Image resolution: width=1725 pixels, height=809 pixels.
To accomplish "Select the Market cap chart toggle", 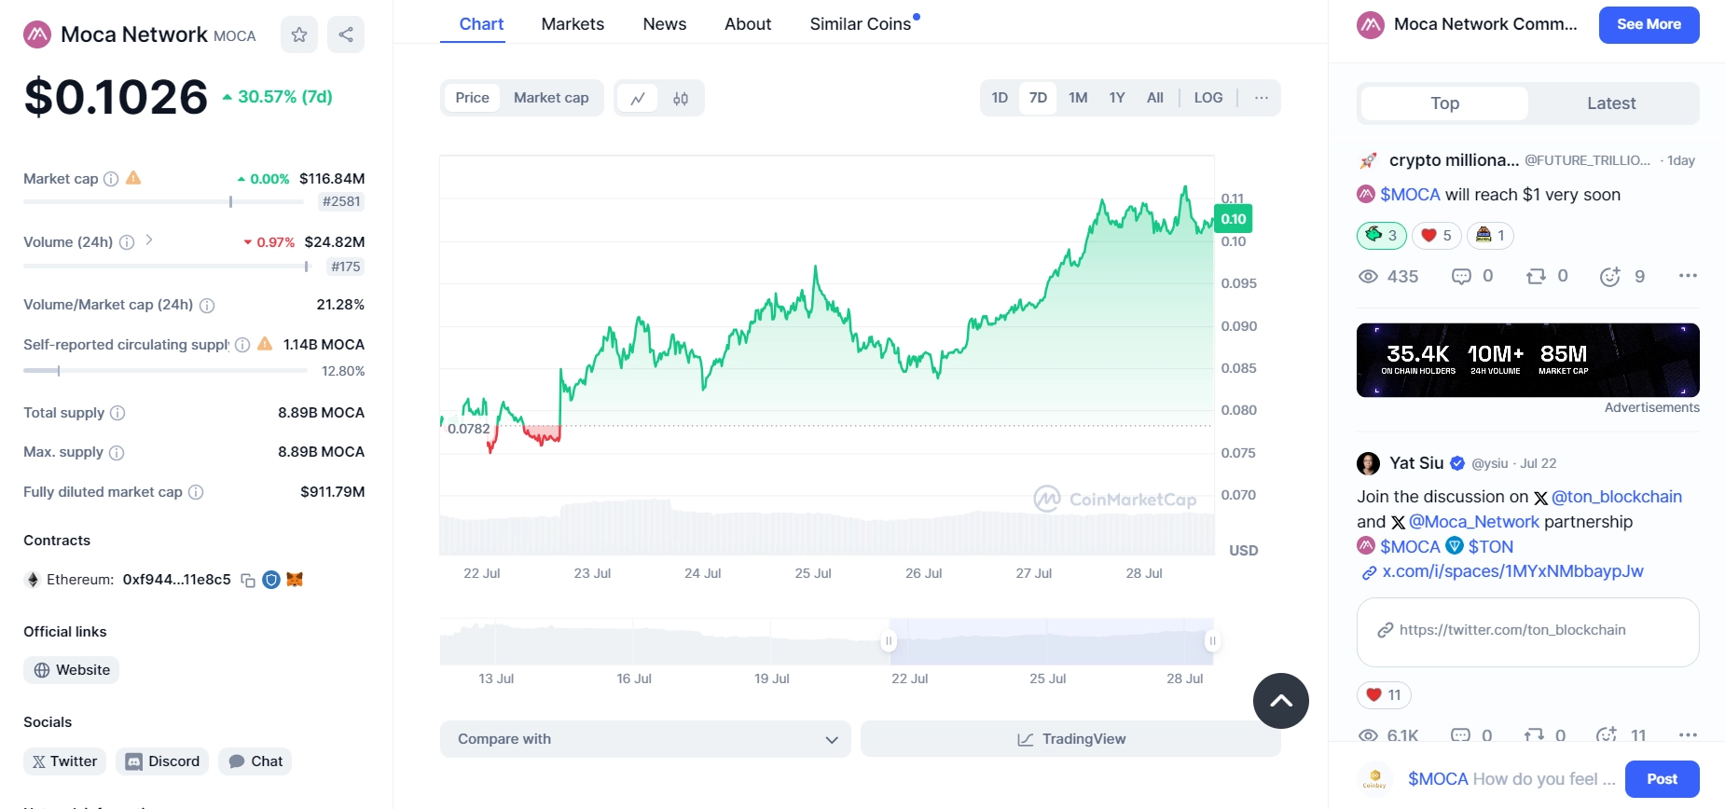I will pos(551,98).
